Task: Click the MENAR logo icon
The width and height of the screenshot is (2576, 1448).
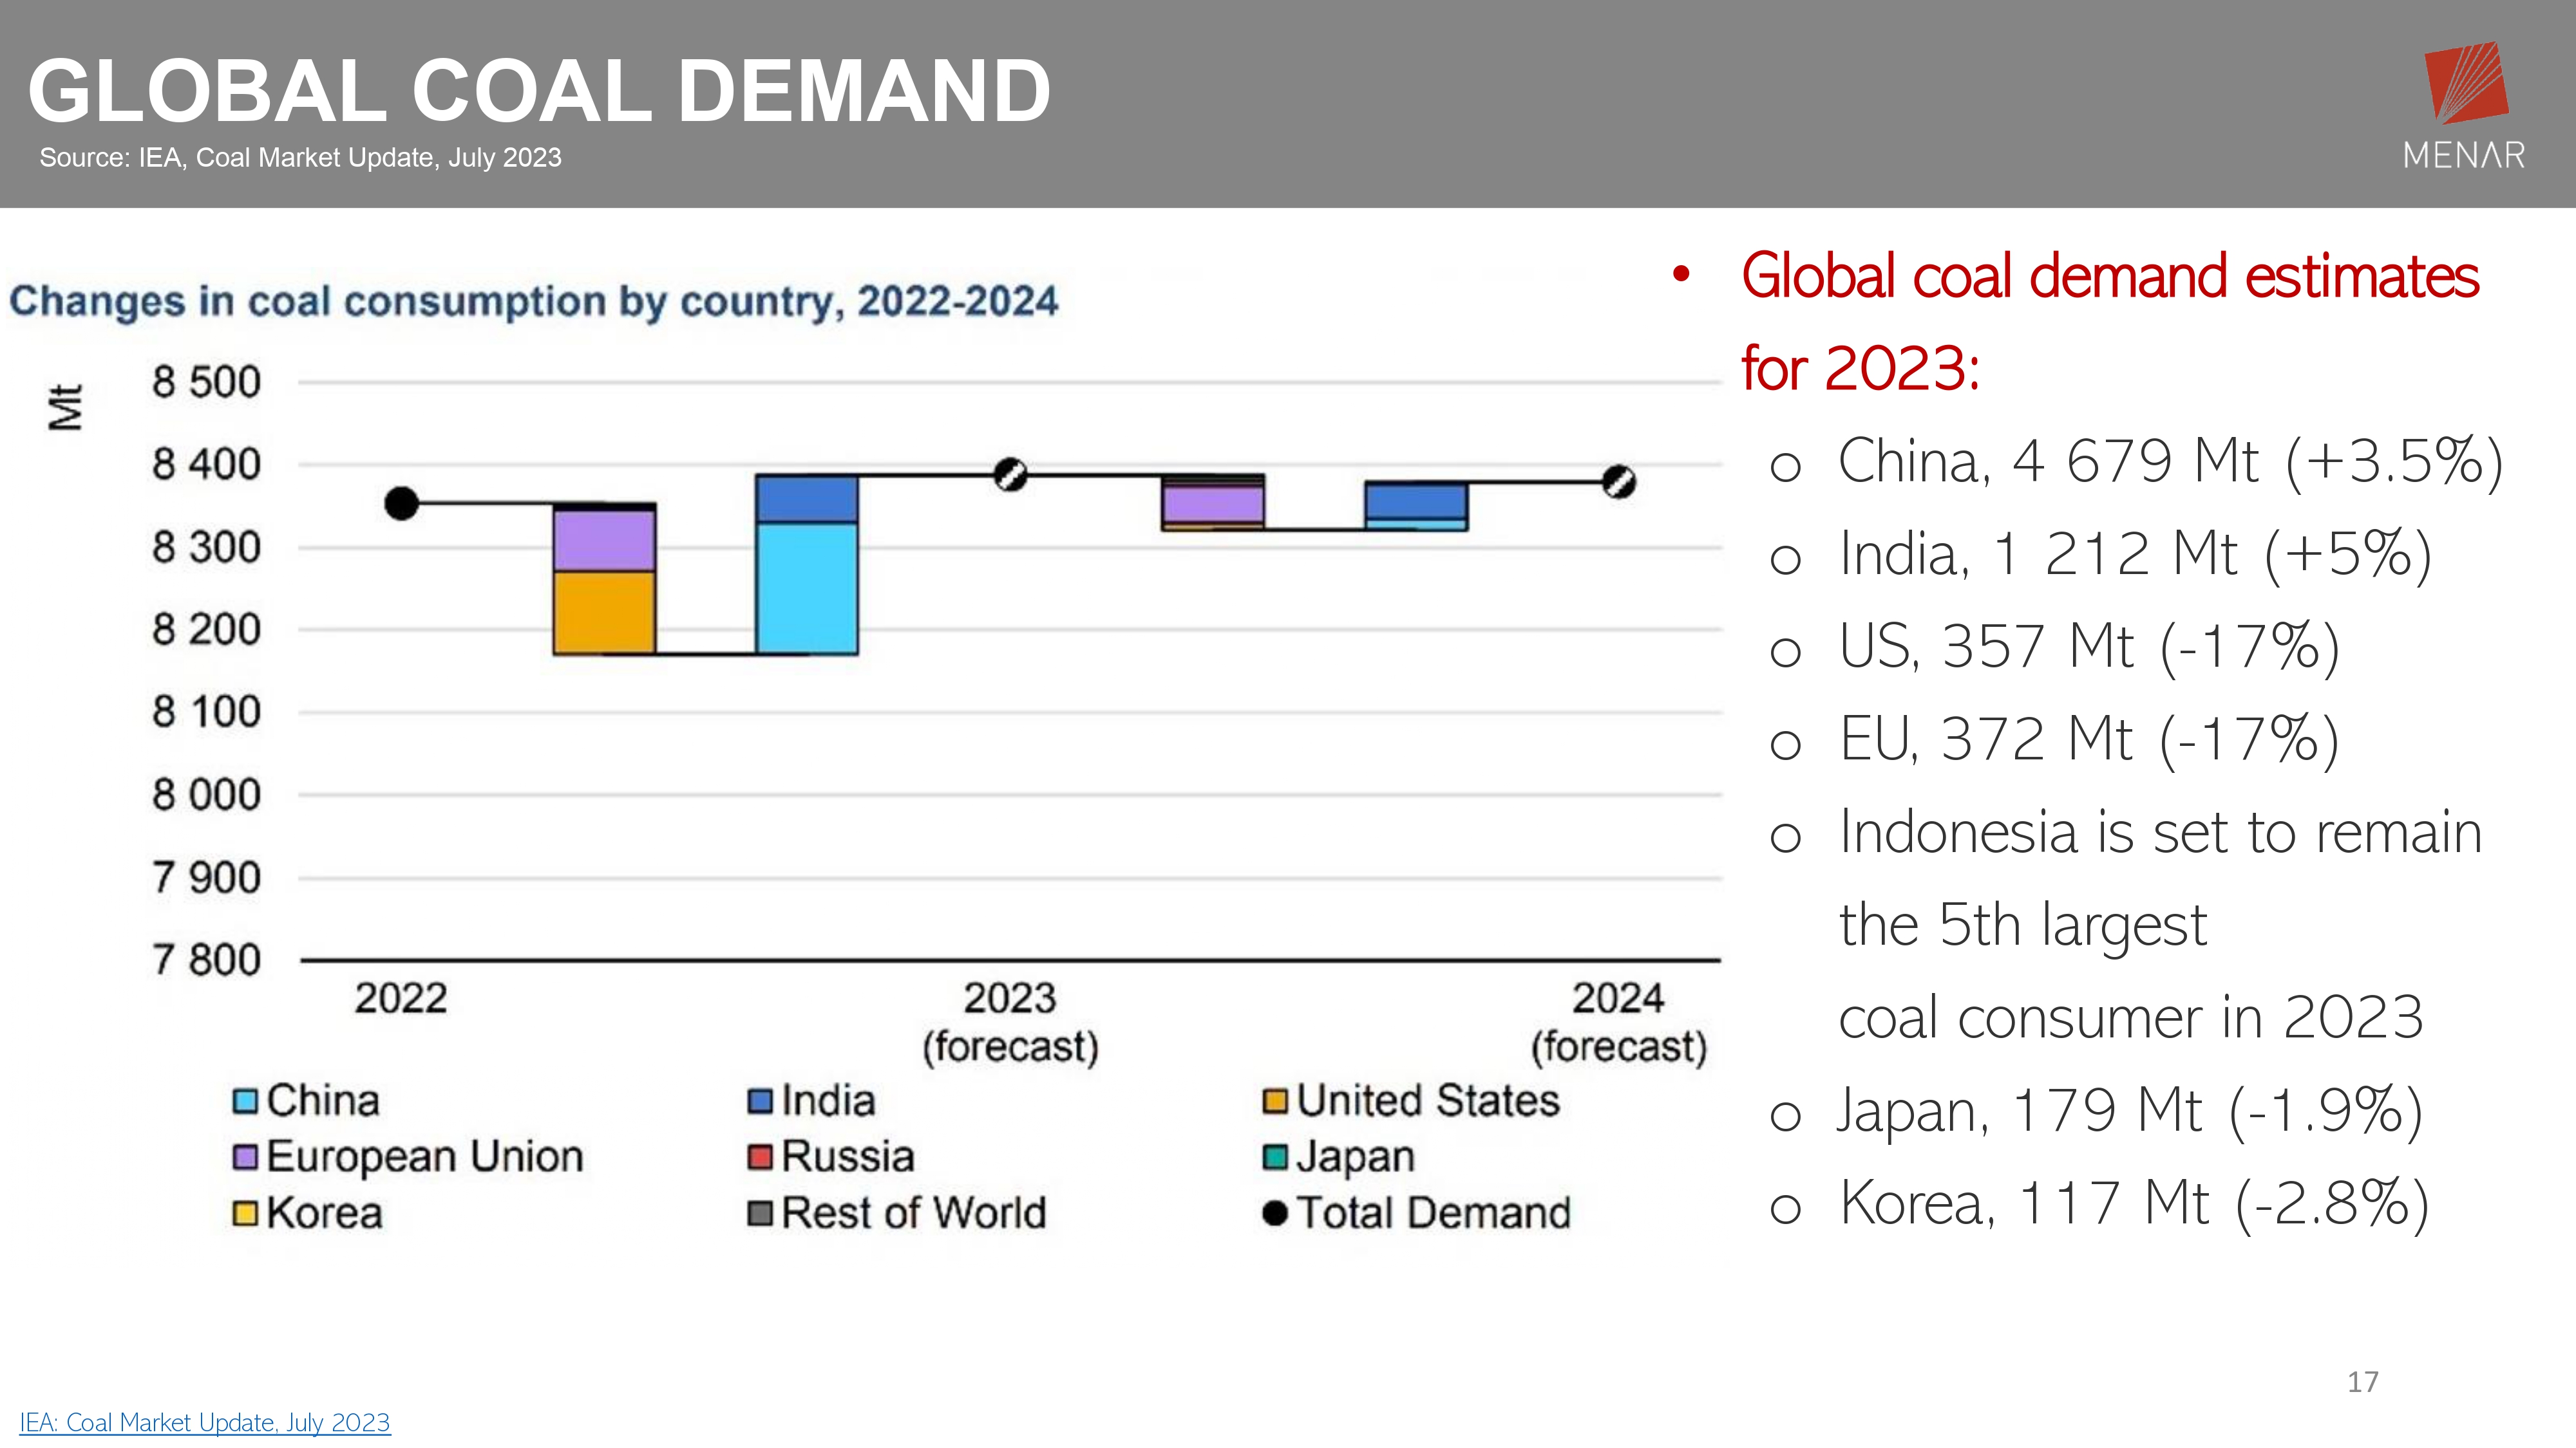Action: [x=2466, y=84]
